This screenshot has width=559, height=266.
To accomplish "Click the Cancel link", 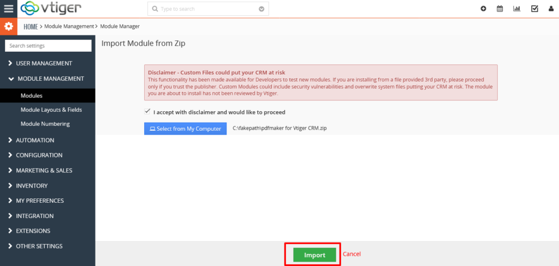I will click(x=352, y=254).
